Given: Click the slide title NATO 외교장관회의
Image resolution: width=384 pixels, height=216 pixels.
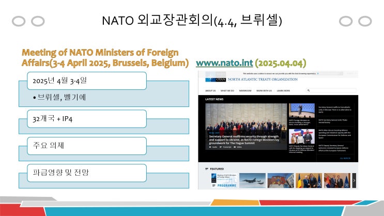Looking at the screenshot, I should pos(192,20).
